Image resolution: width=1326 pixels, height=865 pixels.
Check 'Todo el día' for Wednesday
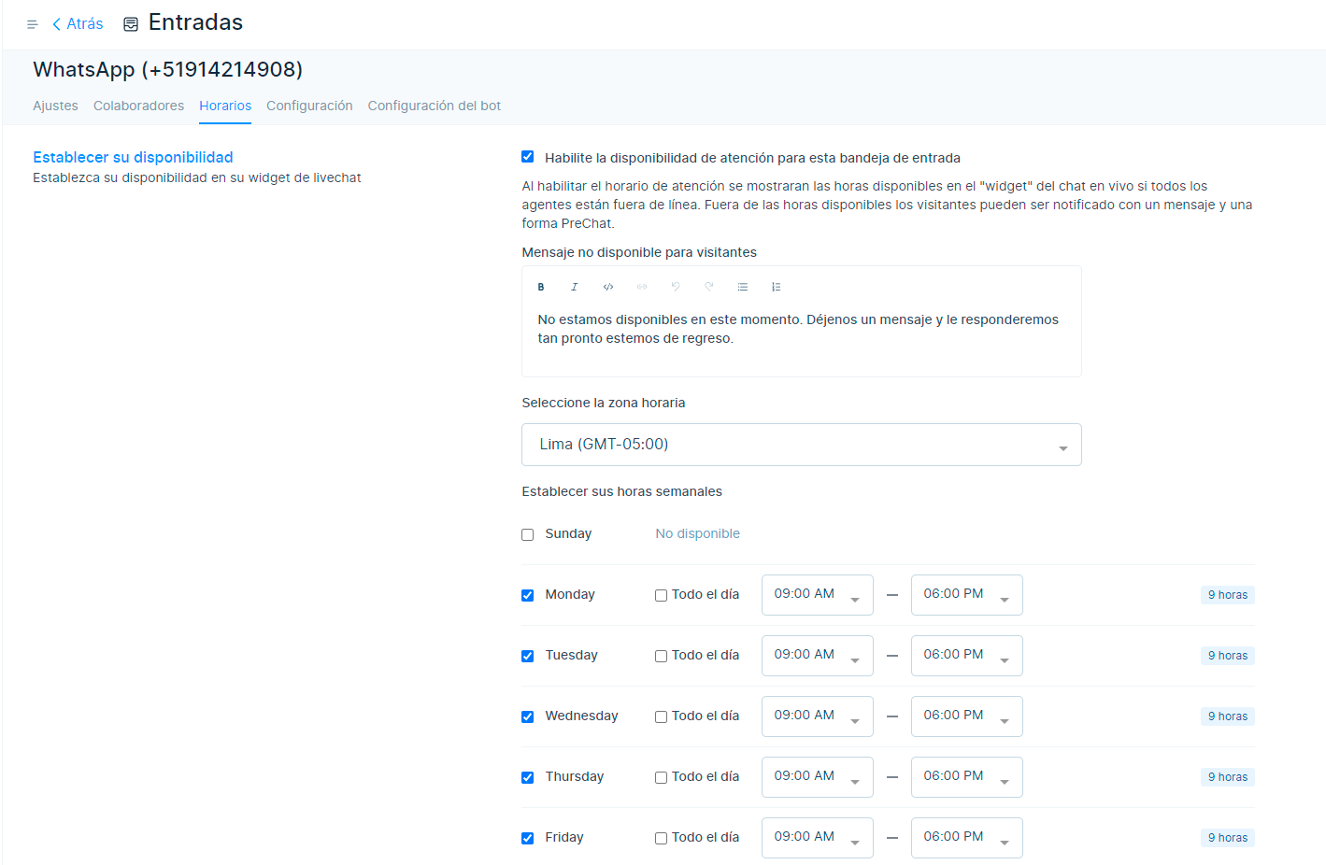pyautogui.click(x=661, y=717)
